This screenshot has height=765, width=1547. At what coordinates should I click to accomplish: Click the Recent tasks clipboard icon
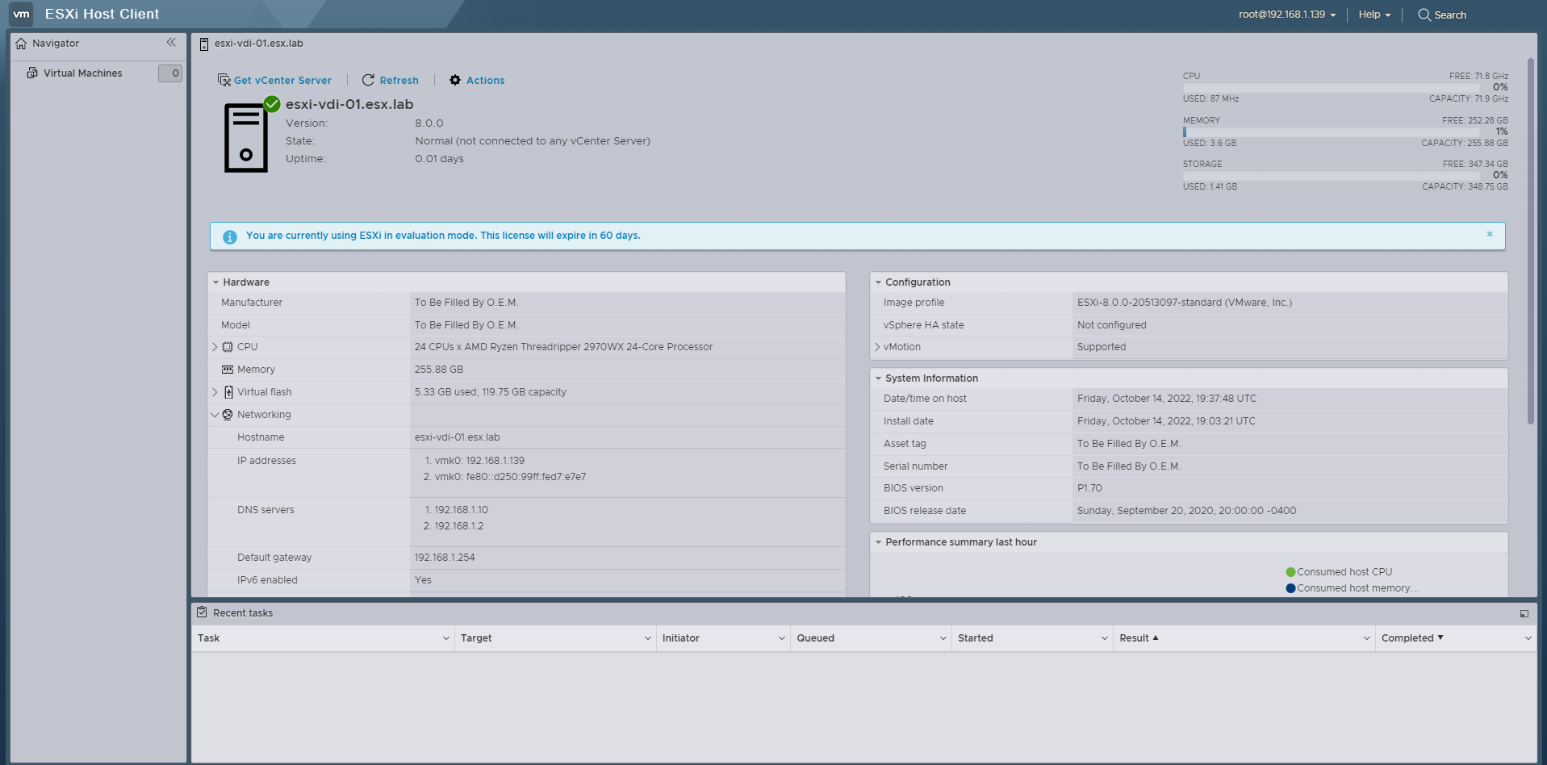point(202,612)
